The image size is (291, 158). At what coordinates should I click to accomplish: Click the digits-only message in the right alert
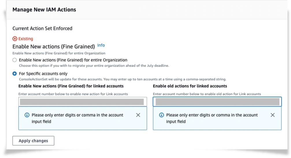[212, 118]
